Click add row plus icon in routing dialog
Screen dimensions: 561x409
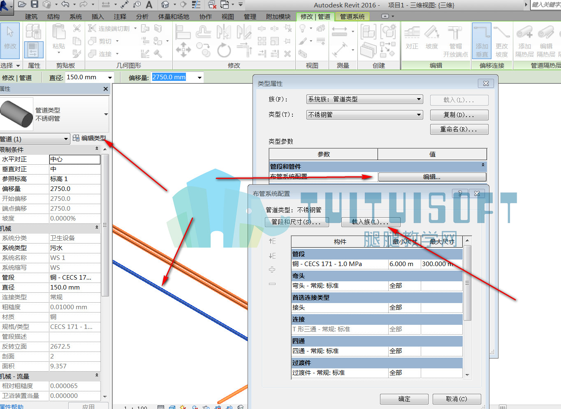pos(272,270)
